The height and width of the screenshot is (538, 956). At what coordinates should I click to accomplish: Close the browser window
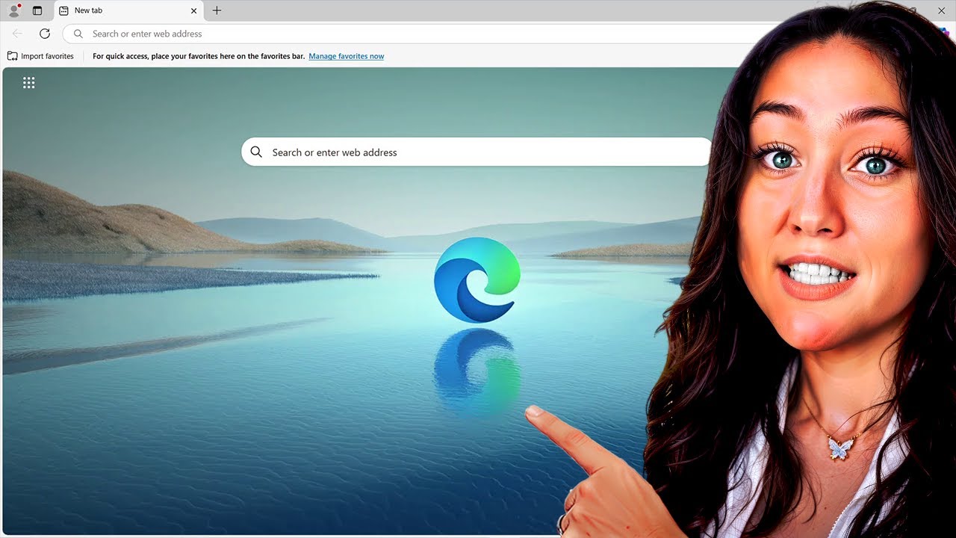pyautogui.click(x=941, y=10)
